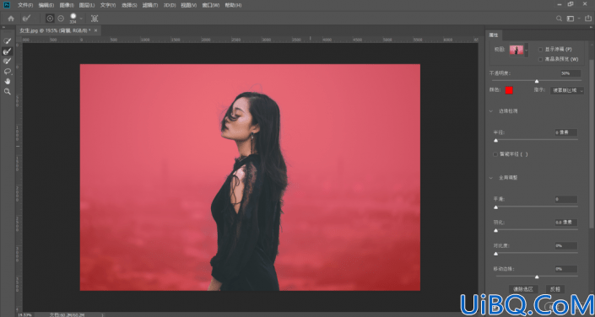Click the 对比度 0% value field
Screen dimensions: 595x317
(x=565, y=245)
